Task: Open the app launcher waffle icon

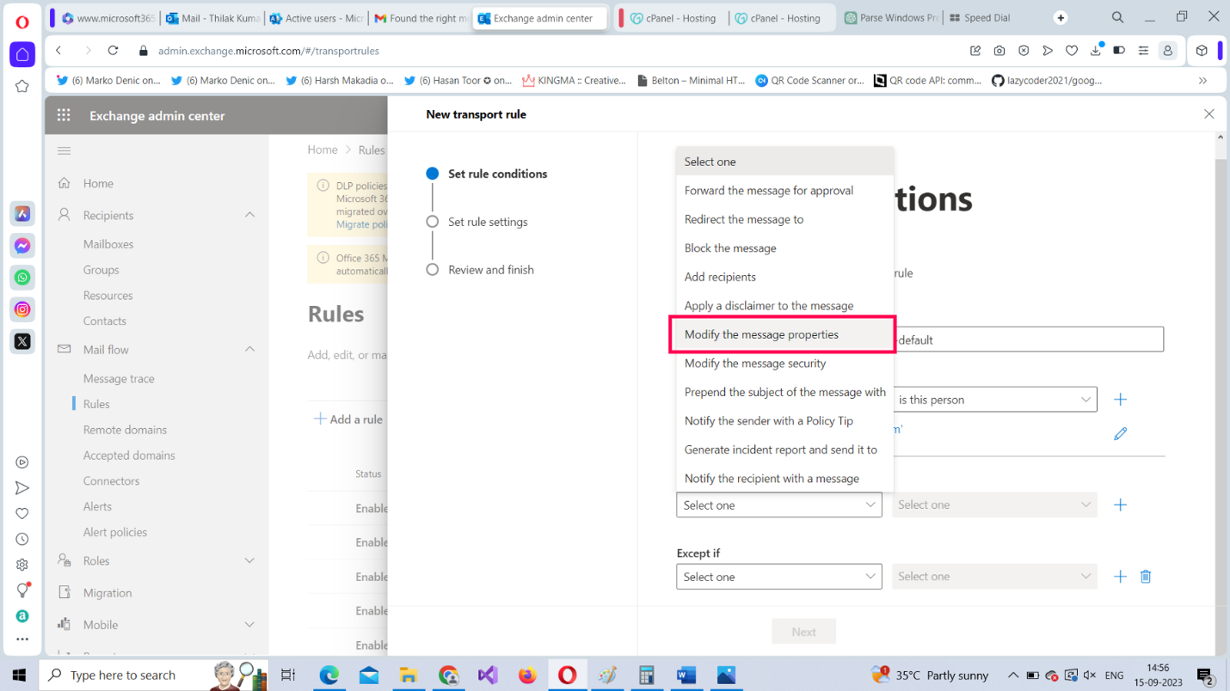Action: tap(64, 115)
